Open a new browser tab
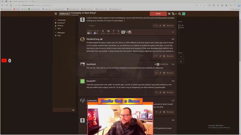Screen dimensions: 241x135 pos(33,1)
